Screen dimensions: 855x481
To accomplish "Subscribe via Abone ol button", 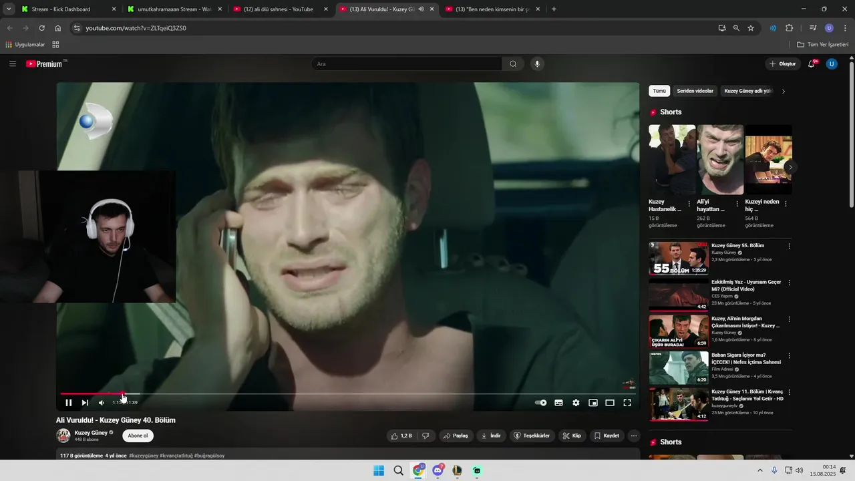I will [138, 436].
